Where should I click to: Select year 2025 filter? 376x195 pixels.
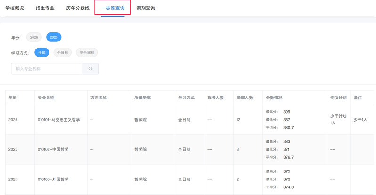click(x=54, y=37)
